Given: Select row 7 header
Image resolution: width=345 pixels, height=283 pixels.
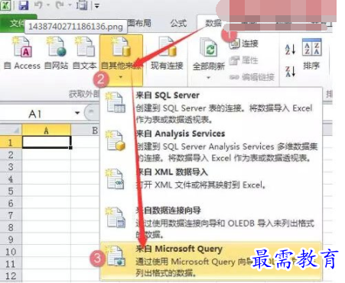Looking at the screenshot, I should click(x=11, y=215).
